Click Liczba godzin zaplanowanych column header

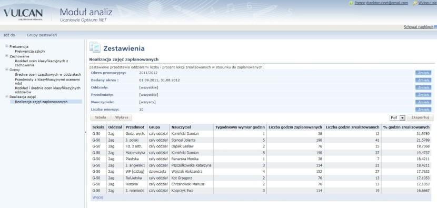(x=295, y=127)
